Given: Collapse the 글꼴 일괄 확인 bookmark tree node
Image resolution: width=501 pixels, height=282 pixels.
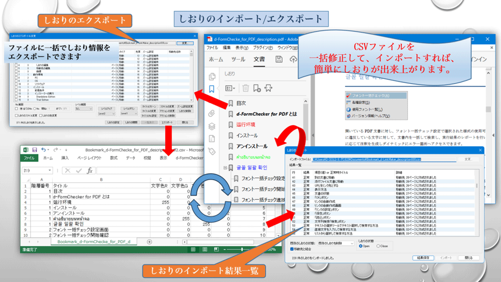Looking at the screenshot, I should click(225, 167).
